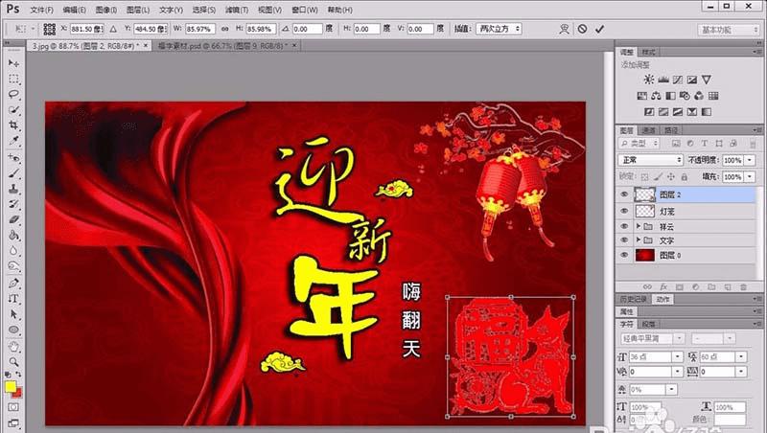Cancel the transform with the circle-slash icon
This screenshot has width=767, height=433.
click(x=582, y=30)
